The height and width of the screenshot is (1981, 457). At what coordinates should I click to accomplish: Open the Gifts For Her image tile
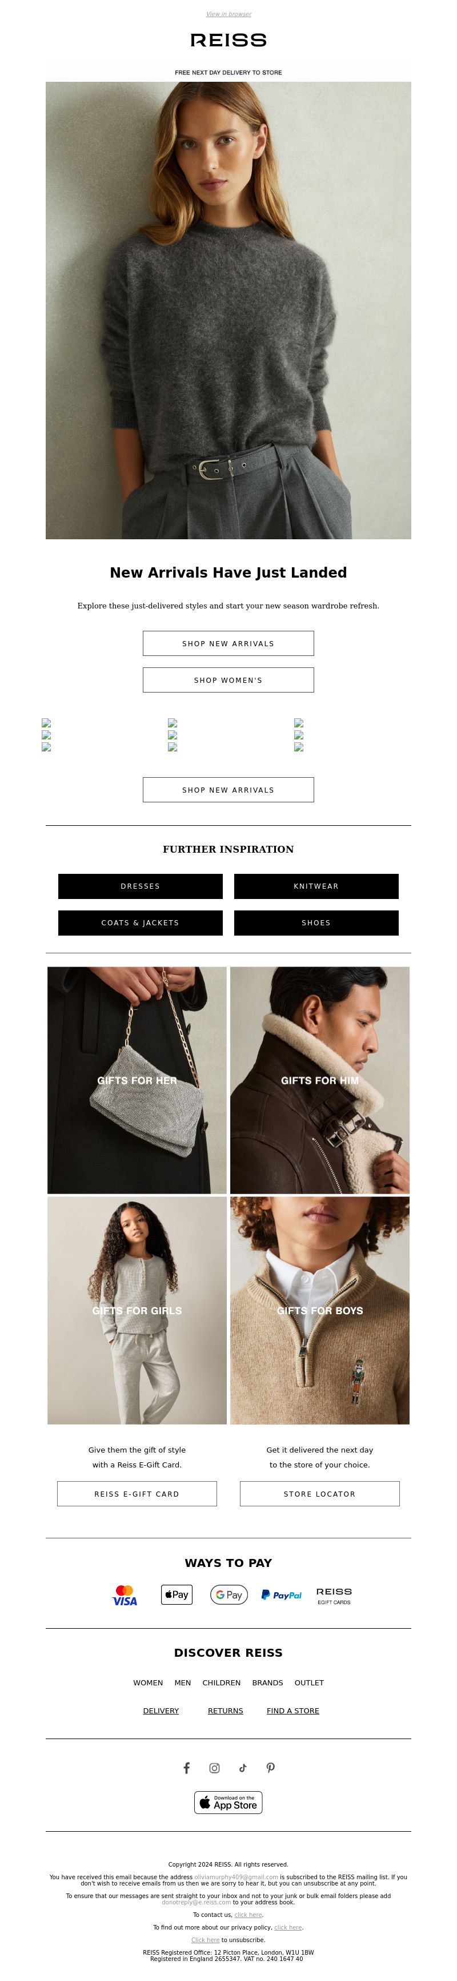[137, 1080]
